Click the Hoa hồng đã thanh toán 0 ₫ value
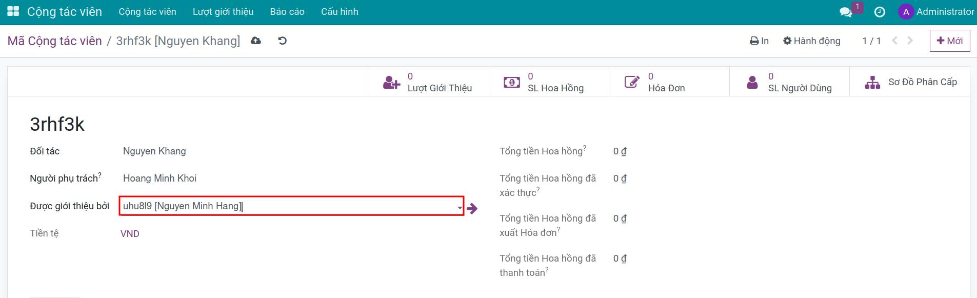Screen dimensions: 977x298 (620, 259)
